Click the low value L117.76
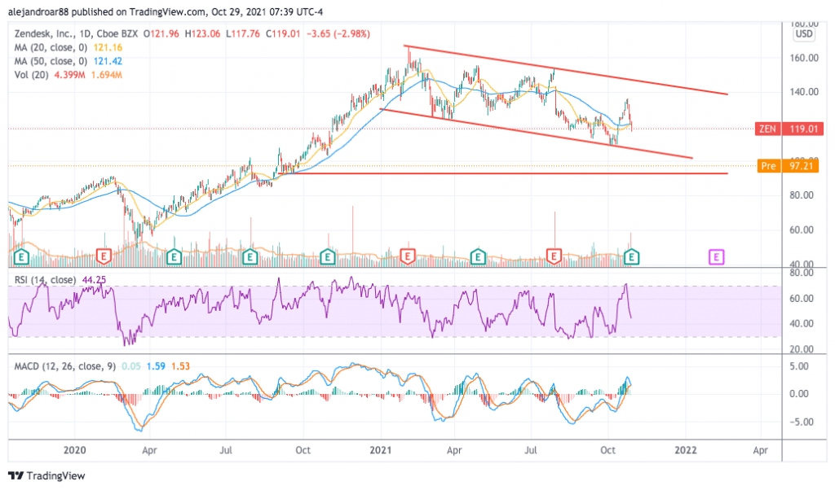Viewport: 835px width, 490px height. [243, 33]
